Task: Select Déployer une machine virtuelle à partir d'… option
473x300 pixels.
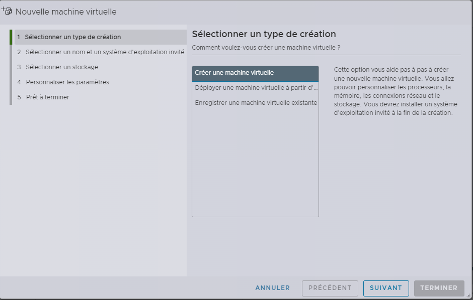Action: (x=255, y=88)
